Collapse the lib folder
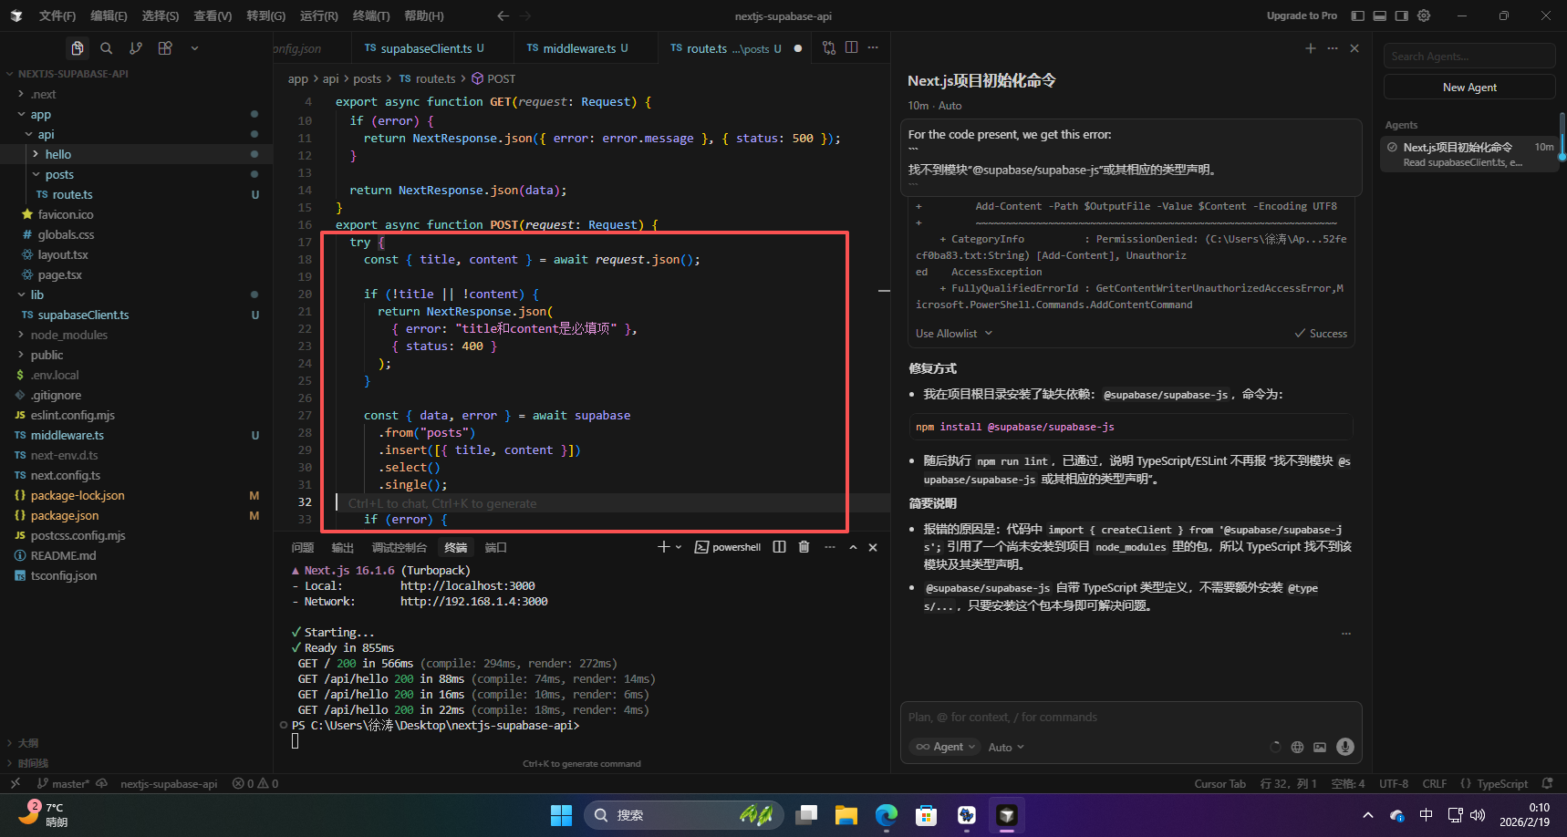 (x=37, y=295)
